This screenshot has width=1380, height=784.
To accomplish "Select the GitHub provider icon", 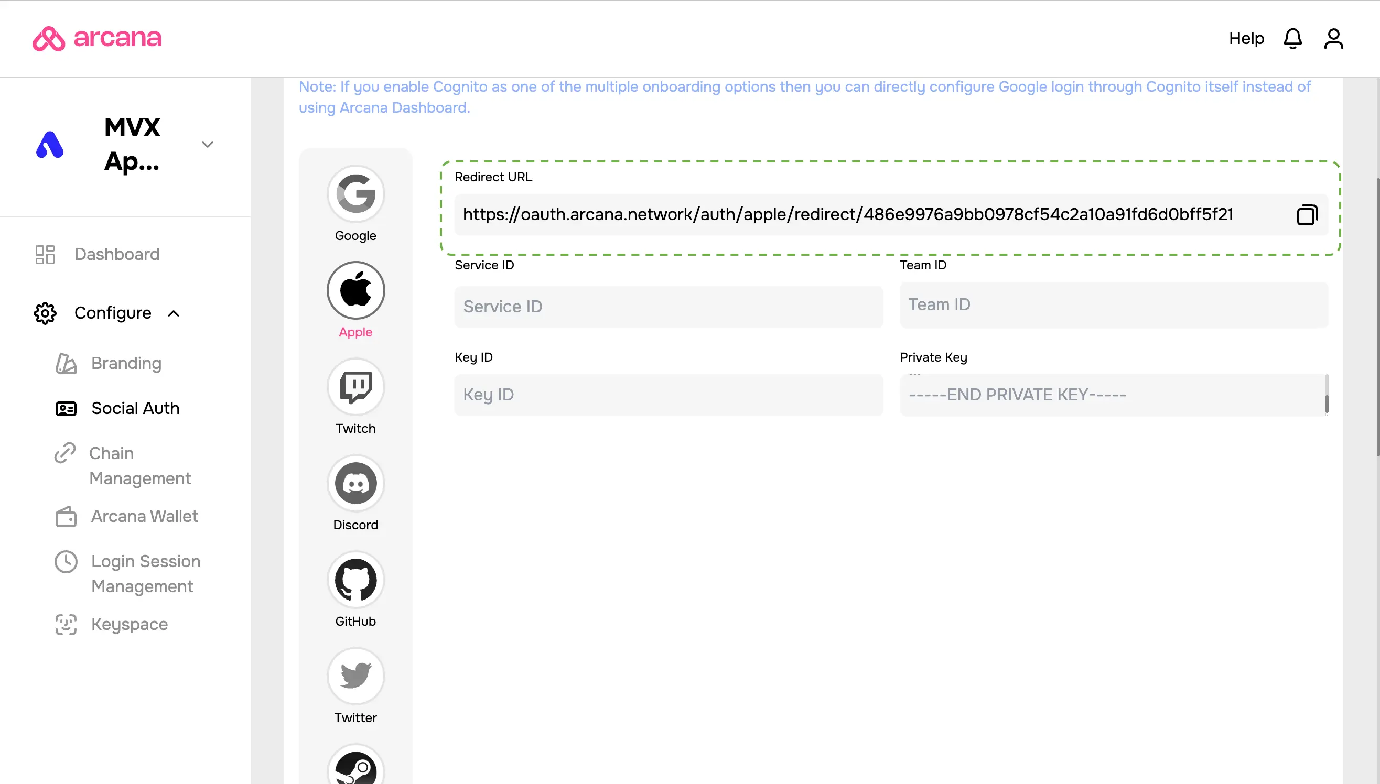I will click(355, 579).
